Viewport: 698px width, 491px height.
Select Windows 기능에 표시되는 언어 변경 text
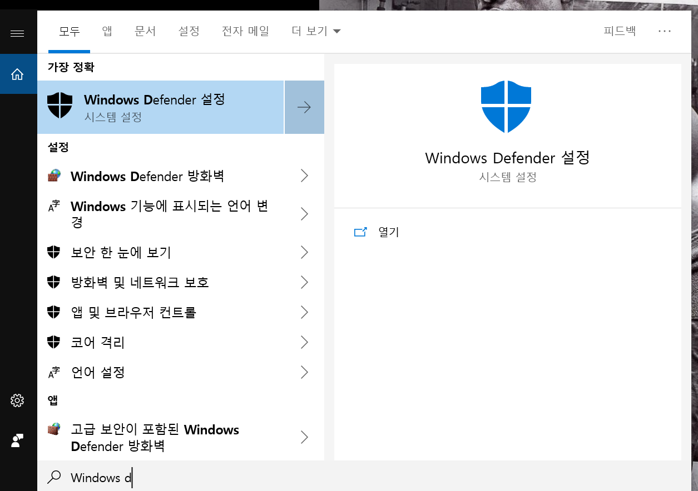point(170,214)
